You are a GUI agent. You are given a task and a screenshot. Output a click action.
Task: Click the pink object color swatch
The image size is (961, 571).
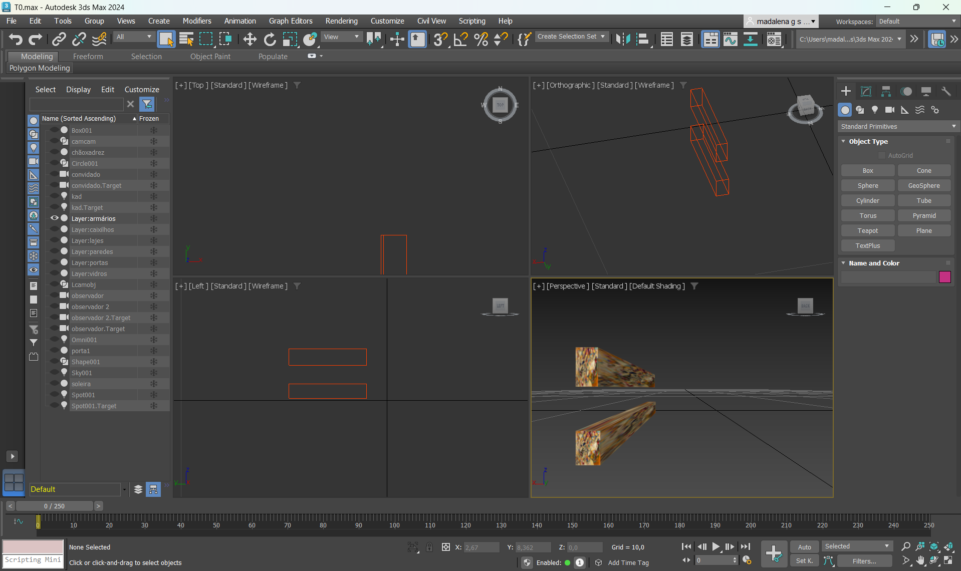click(944, 277)
